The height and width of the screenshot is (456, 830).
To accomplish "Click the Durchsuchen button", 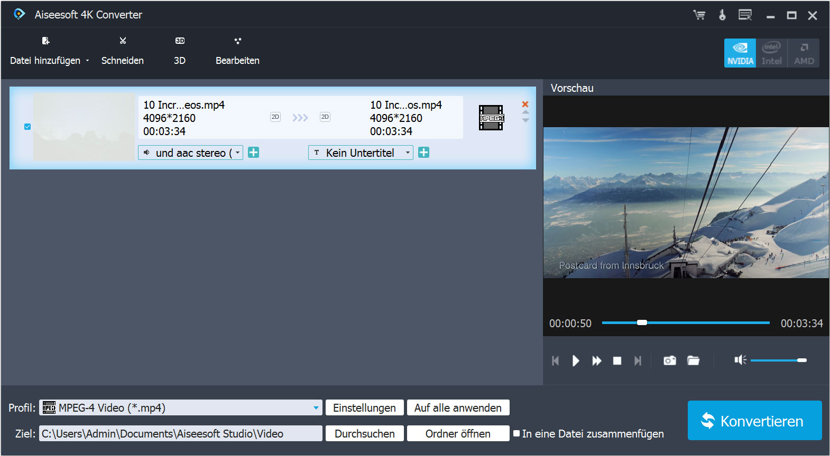I will (365, 433).
